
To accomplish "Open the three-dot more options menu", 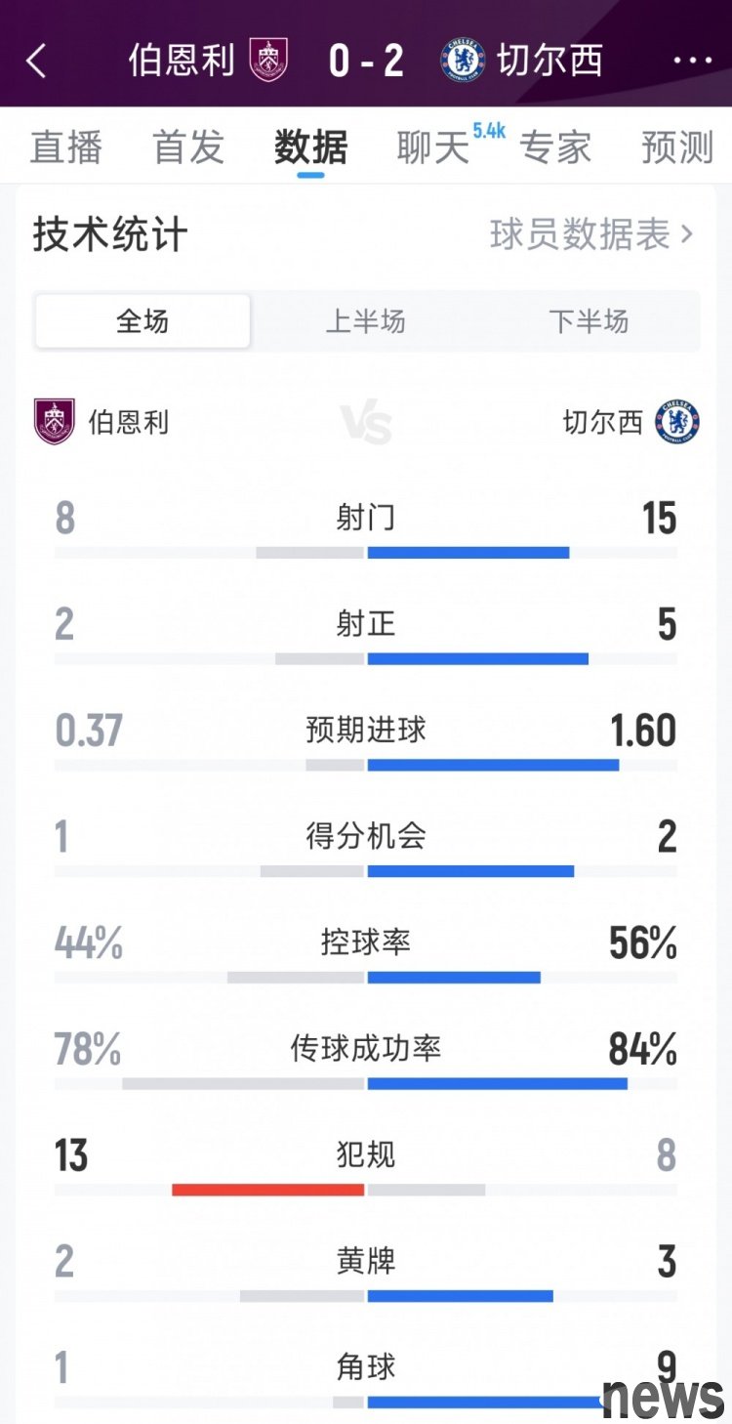I will coord(693,61).
